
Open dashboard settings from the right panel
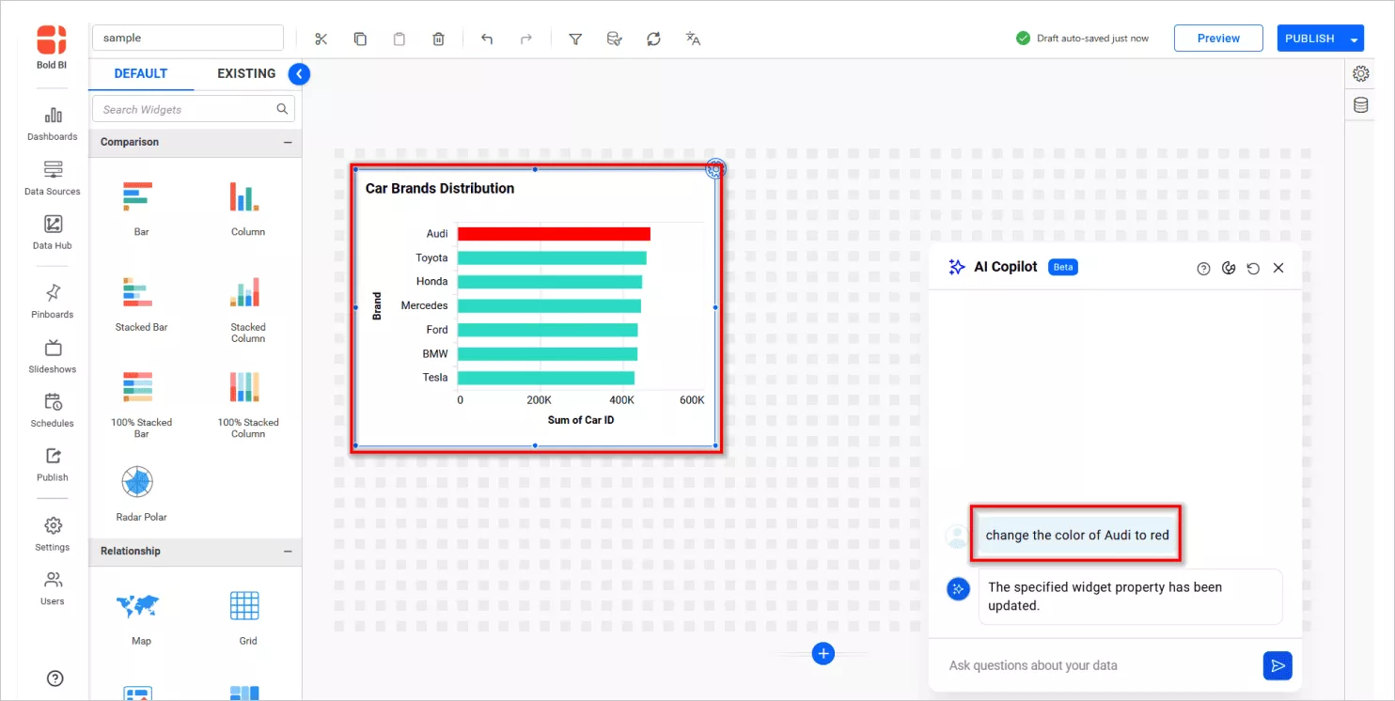1360,72
